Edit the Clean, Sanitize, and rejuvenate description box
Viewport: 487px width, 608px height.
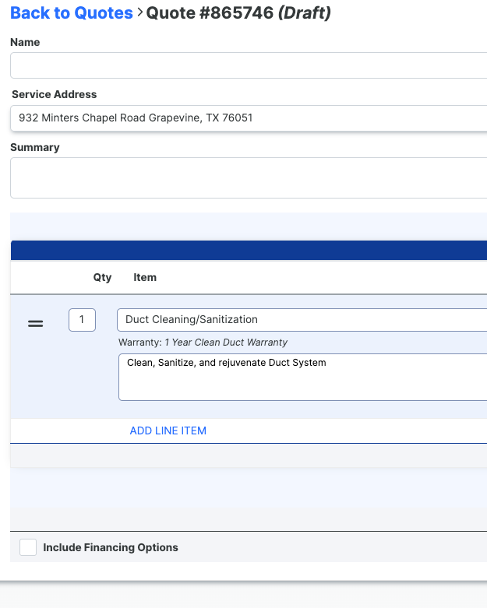[x=302, y=377]
